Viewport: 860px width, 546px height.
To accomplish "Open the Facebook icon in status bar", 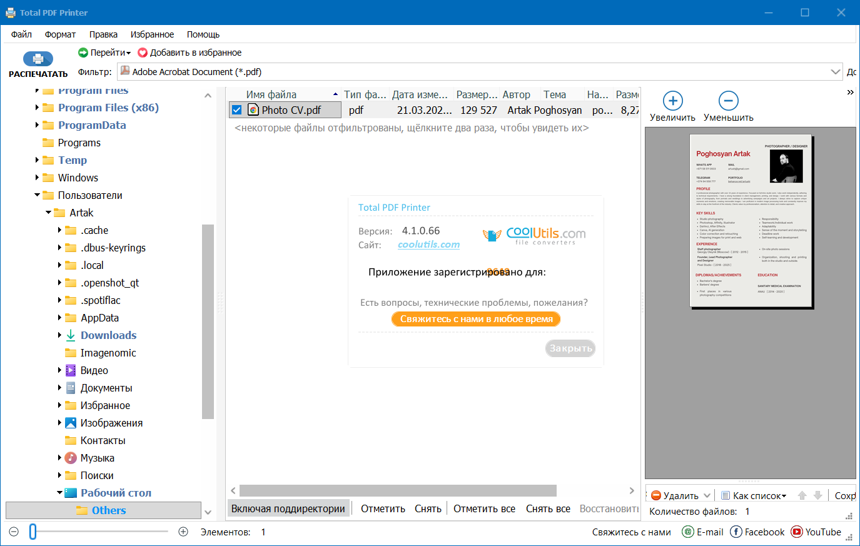I will pyautogui.click(x=736, y=532).
